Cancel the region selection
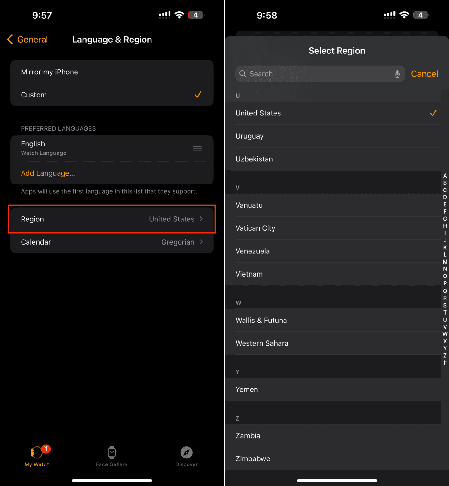 point(425,74)
